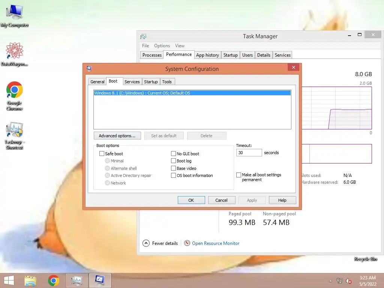Open Chrome from the taskbar
Image resolution: width=384 pixels, height=288 pixels.
click(54, 280)
